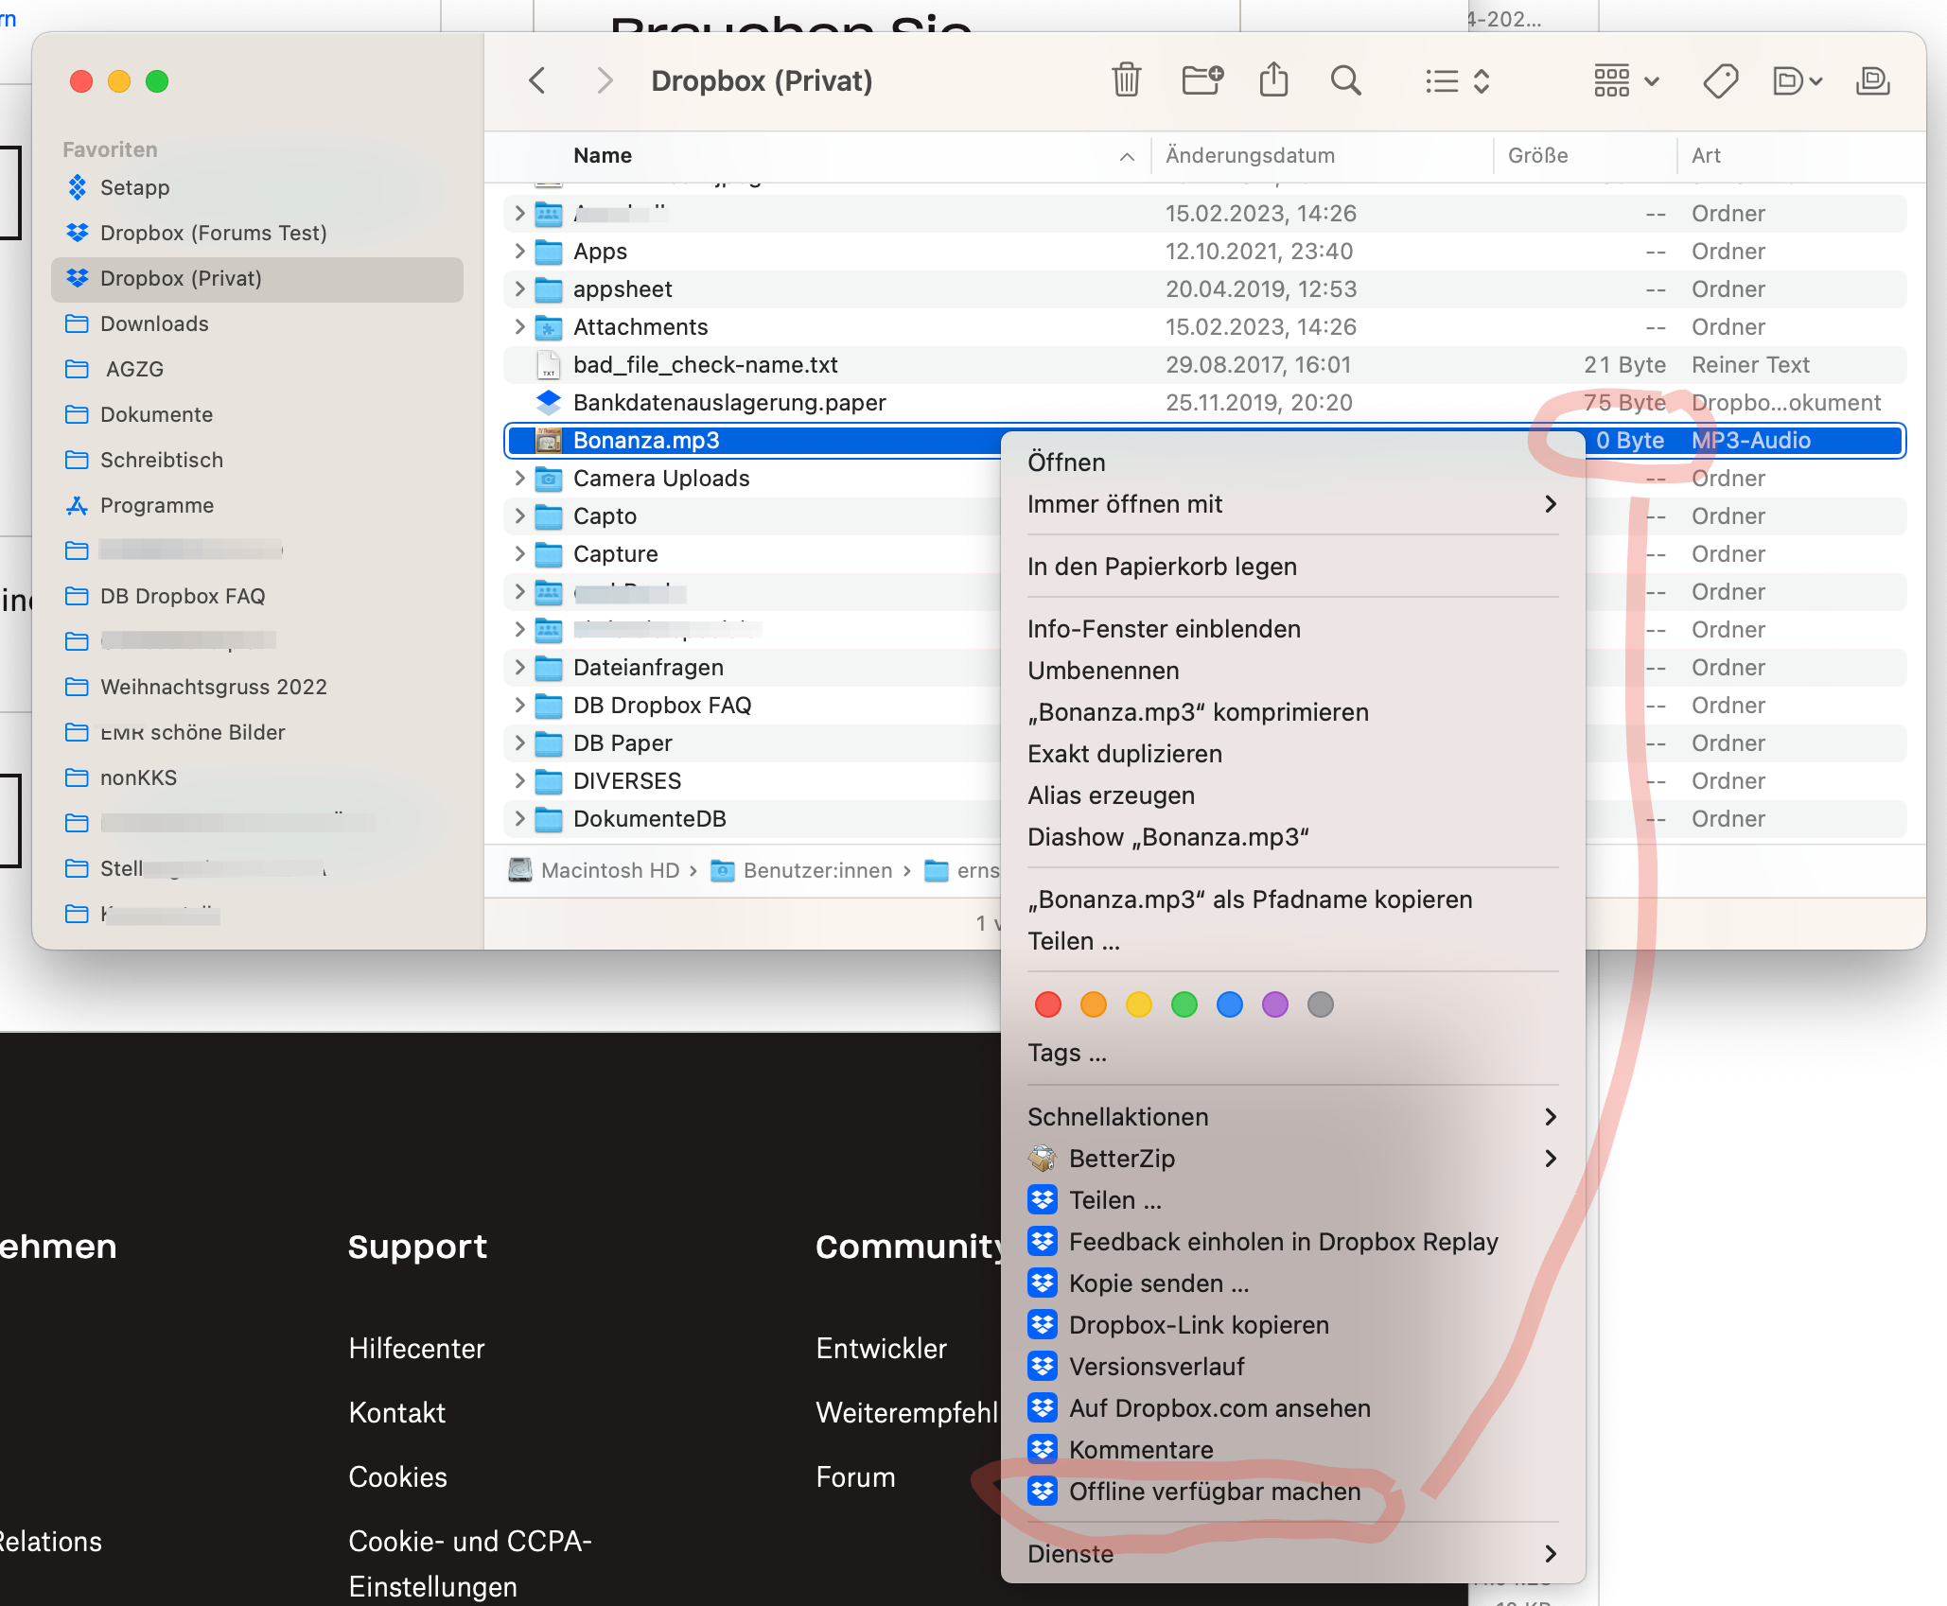1947x1606 pixels.
Task: Sort by Änderungsdatum column header
Action: coord(1323,156)
